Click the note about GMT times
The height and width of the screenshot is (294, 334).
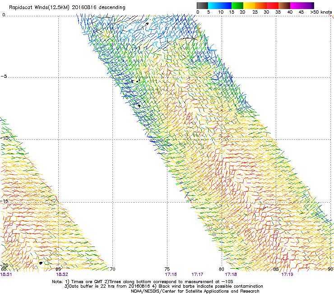[x=143, y=282]
